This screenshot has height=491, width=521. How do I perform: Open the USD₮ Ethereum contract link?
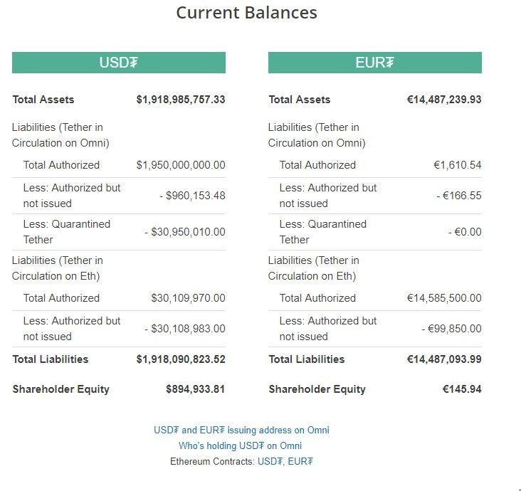[270, 461]
